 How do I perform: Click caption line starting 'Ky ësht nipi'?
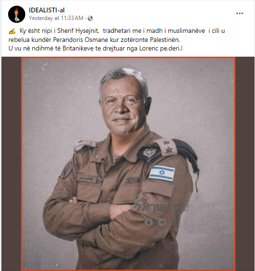pos(122,31)
